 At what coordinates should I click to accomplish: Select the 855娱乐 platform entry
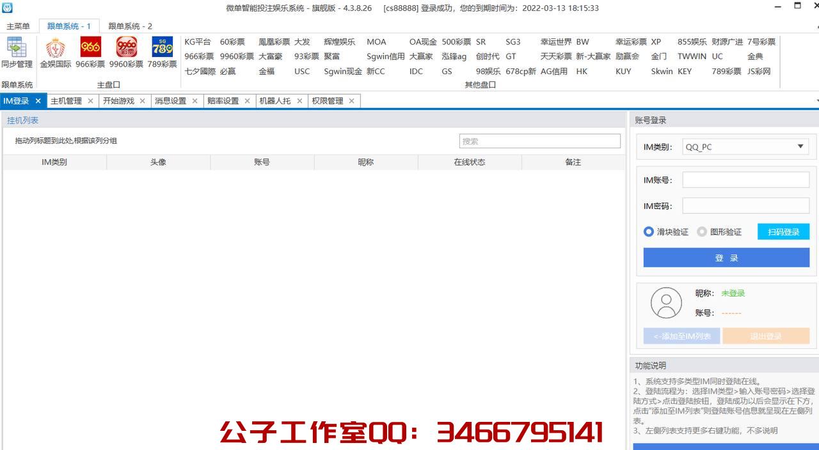point(692,42)
